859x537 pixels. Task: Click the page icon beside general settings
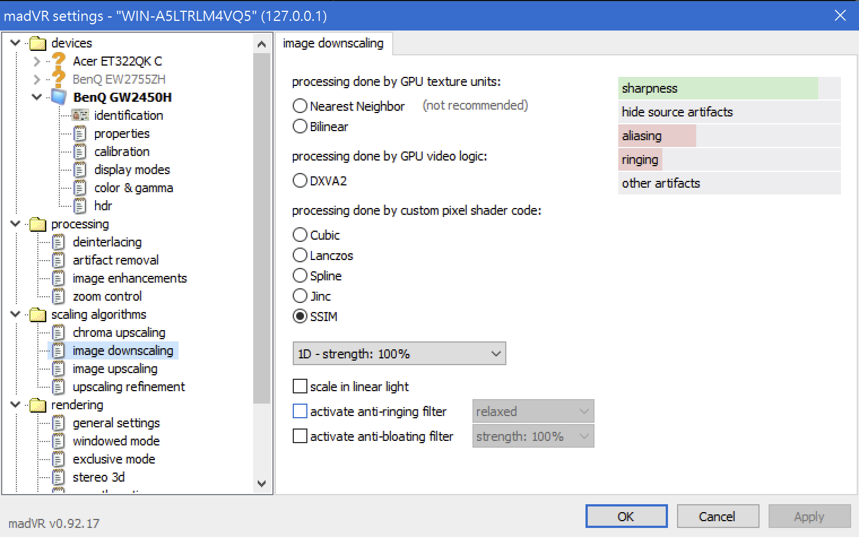[x=59, y=423]
